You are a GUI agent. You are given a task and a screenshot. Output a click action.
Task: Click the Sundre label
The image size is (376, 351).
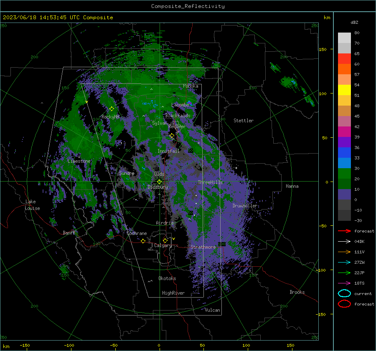click(x=127, y=173)
